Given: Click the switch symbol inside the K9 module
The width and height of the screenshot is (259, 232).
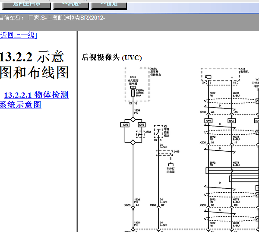Looking at the screenshot, I should 158,133.
